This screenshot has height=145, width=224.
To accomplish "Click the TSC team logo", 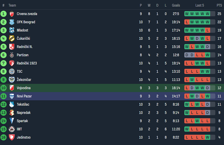I will click(12, 71).
